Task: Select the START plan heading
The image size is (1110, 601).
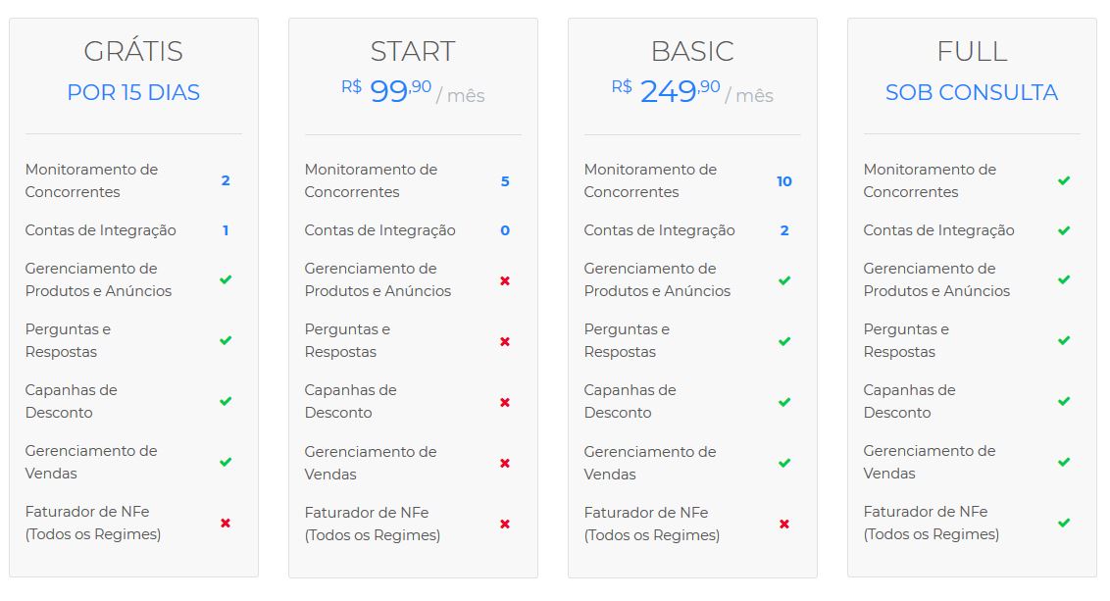Action: tap(413, 51)
